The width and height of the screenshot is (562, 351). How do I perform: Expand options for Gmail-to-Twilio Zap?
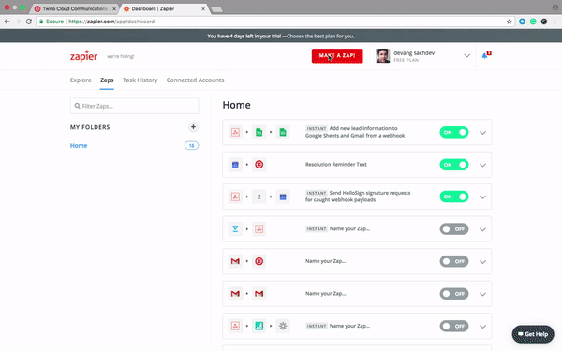pos(482,262)
